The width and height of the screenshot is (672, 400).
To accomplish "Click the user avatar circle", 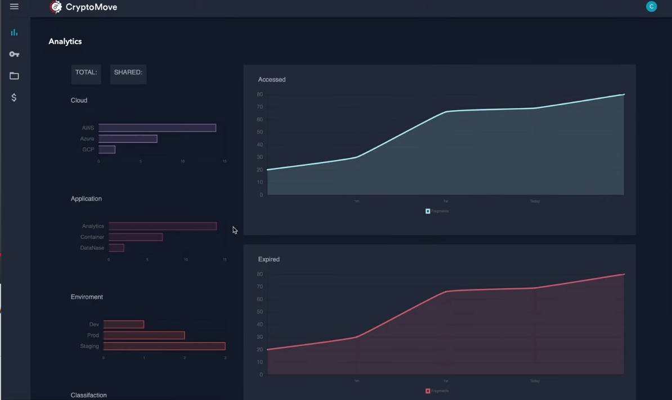I will coord(651,6).
